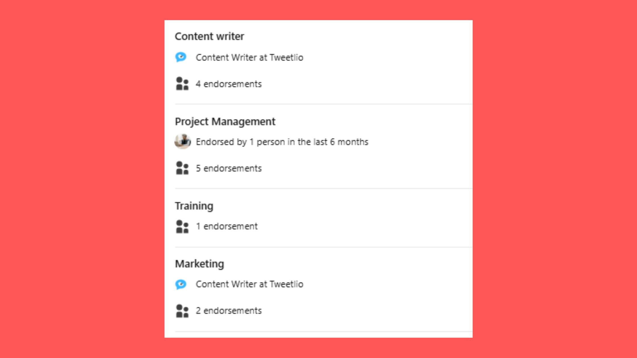Viewport: 637px width, 358px height.
Task: Open the Content writer skill entry
Action: click(x=210, y=36)
